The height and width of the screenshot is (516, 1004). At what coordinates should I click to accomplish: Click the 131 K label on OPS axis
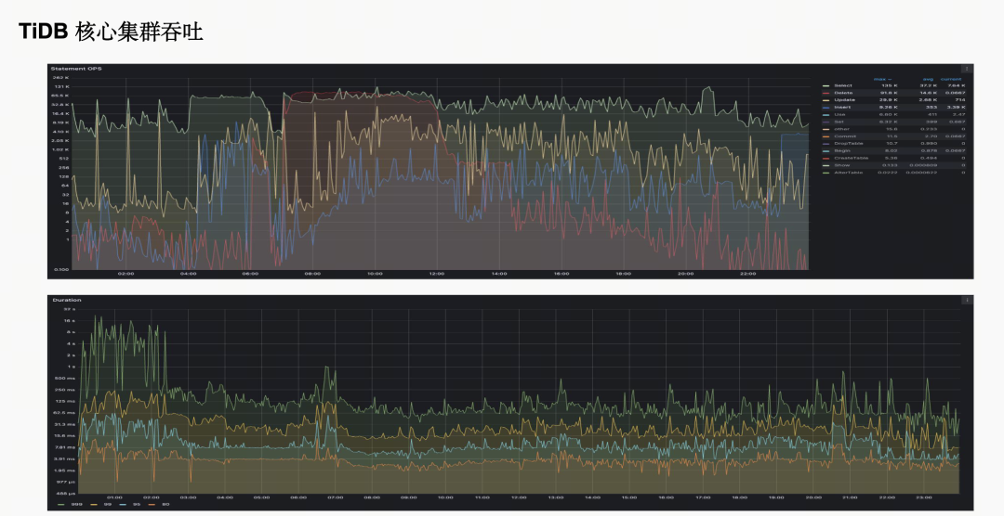[x=61, y=86]
